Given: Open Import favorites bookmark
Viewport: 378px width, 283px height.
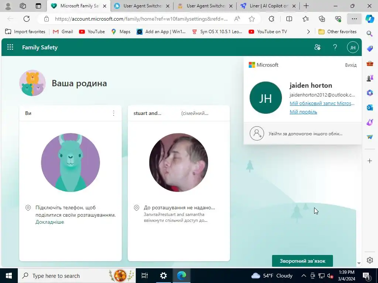Looking at the screenshot, I should 25,32.
